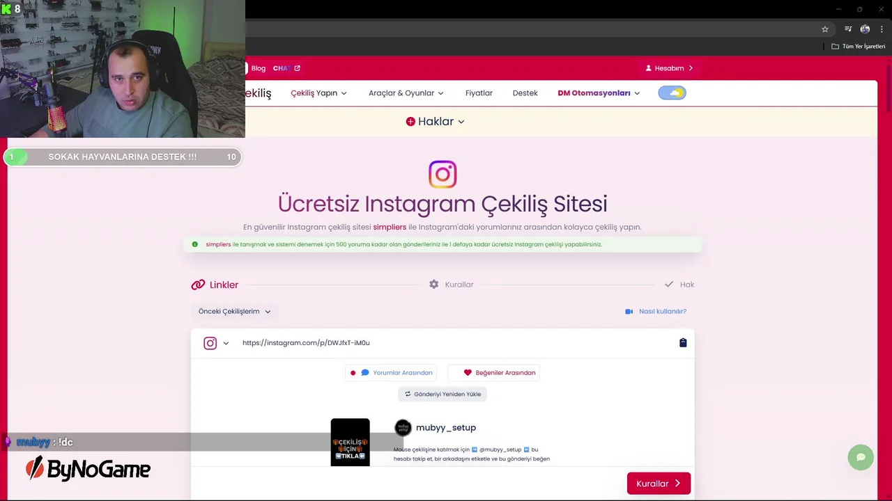Click the green Kick logo in overlay
The image size is (892, 501).
[6, 9]
